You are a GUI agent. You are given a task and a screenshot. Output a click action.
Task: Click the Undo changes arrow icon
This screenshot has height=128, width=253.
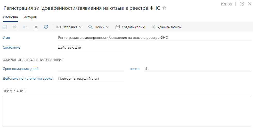tap(25, 27)
